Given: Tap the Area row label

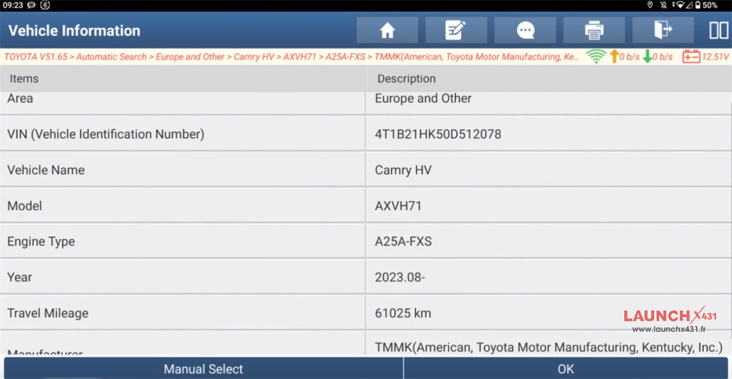Looking at the screenshot, I should (x=20, y=98).
